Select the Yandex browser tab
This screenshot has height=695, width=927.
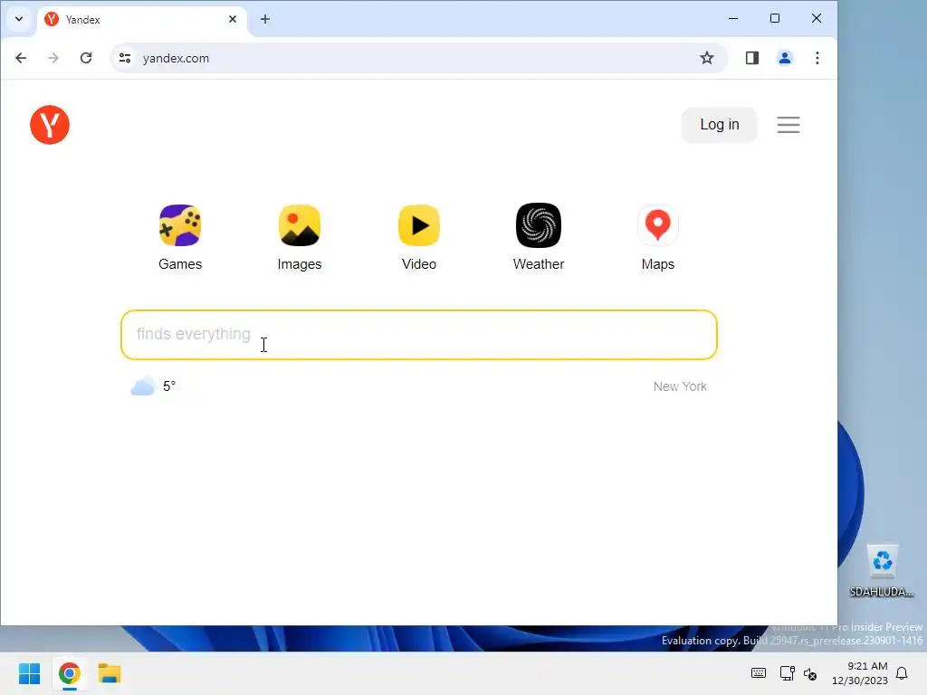[142, 20]
